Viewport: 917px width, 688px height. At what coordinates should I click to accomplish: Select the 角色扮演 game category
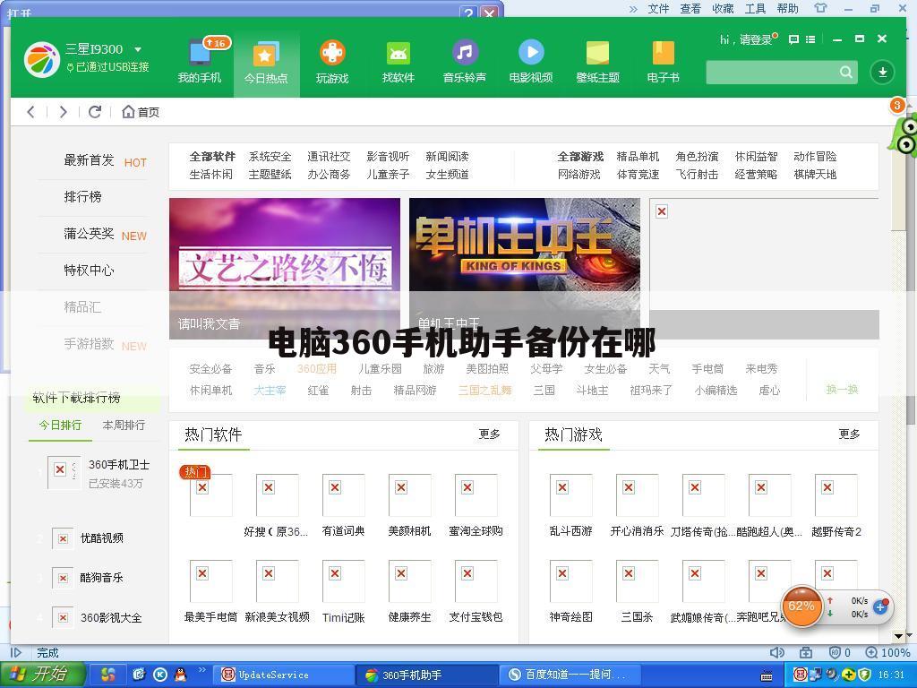(x=697, y=156)
